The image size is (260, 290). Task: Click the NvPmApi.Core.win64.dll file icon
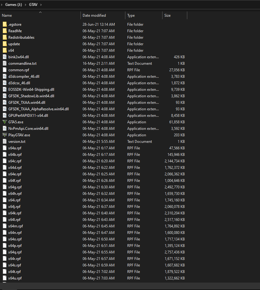(5, 129)
